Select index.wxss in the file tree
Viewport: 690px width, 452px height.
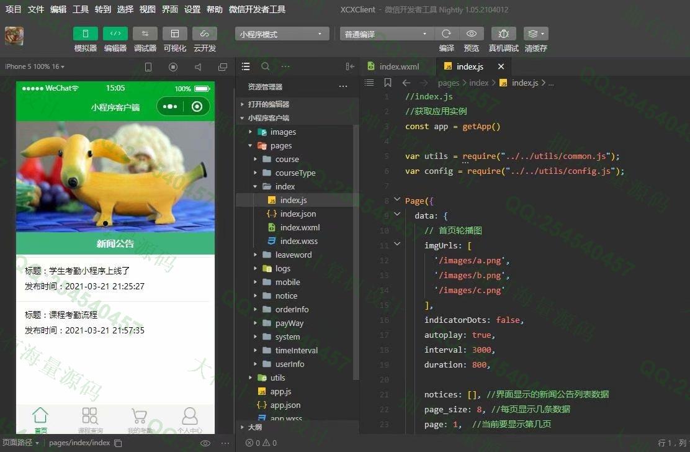tap(299, 241)
